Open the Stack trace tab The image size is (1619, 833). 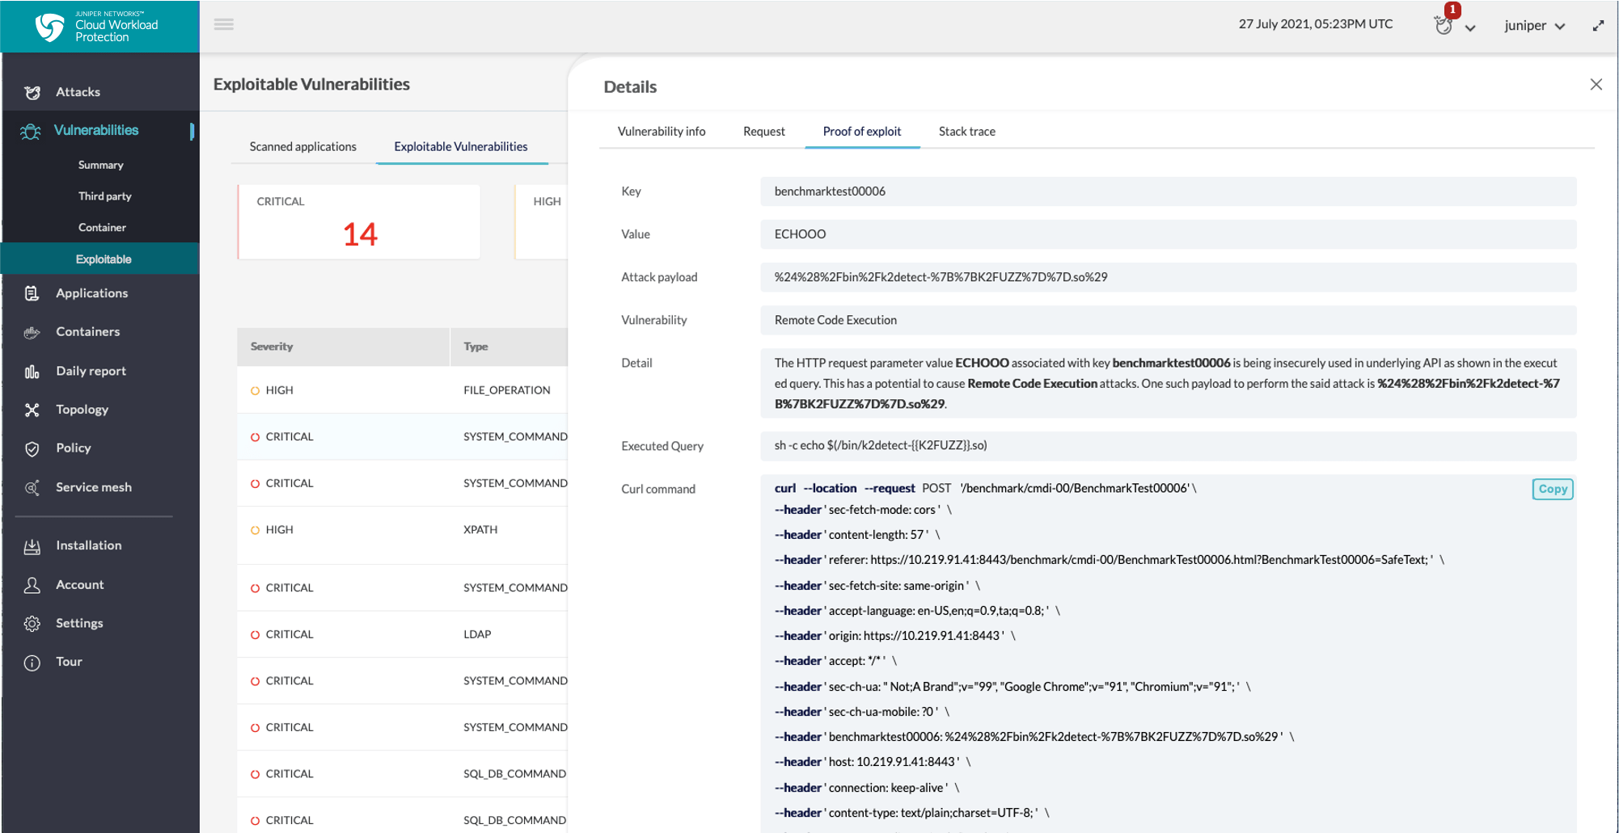tap(966, 131)
